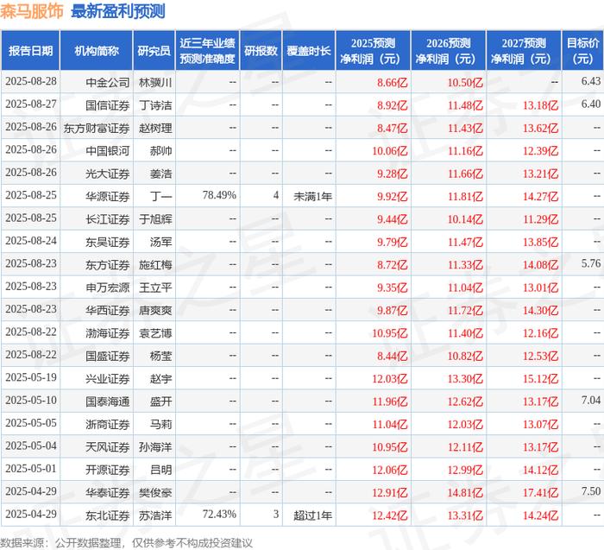The height and width of the screenshot is (550, 604).
Task: Click analyst name 赵树理
Action: click(155, 128)
